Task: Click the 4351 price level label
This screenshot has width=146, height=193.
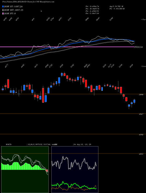Action: pyautogui.click(x=141, y=154)
